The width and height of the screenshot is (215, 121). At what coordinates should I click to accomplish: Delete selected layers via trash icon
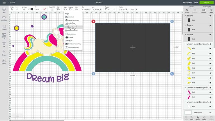pos(211,11)
